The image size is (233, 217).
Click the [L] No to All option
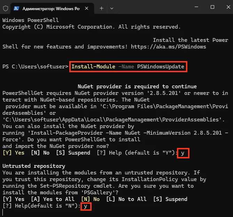pyautogui.click(x=126, y=199)
